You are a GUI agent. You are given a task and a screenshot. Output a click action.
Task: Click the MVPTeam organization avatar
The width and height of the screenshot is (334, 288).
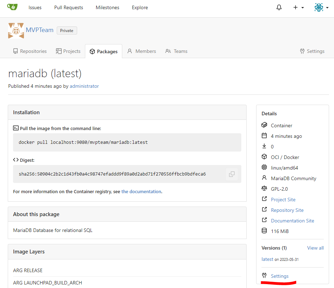tap(16, 31)
